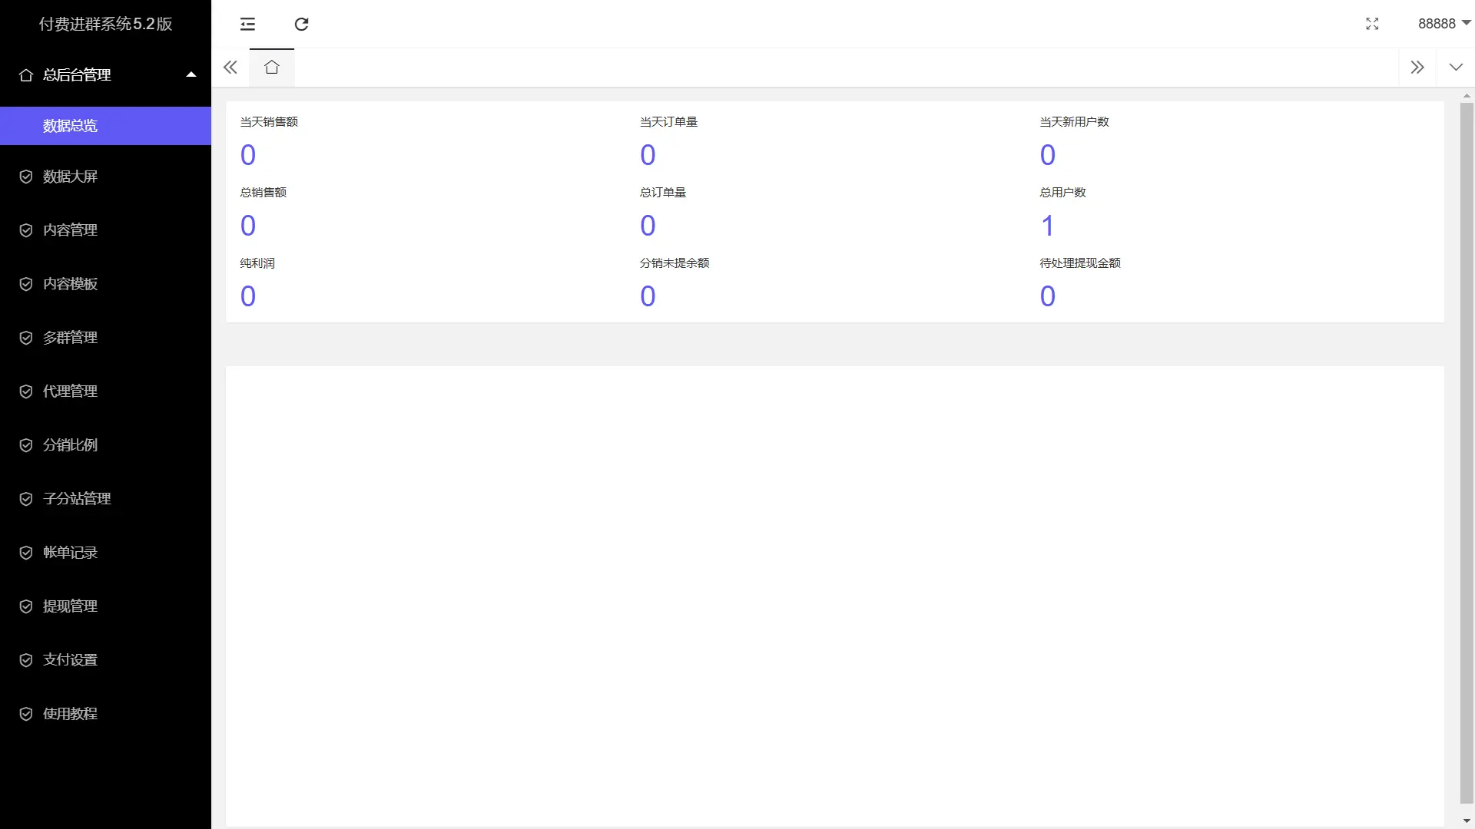Open 提现管理 page
Viewport: 1475px width, 829px height.
70,606
